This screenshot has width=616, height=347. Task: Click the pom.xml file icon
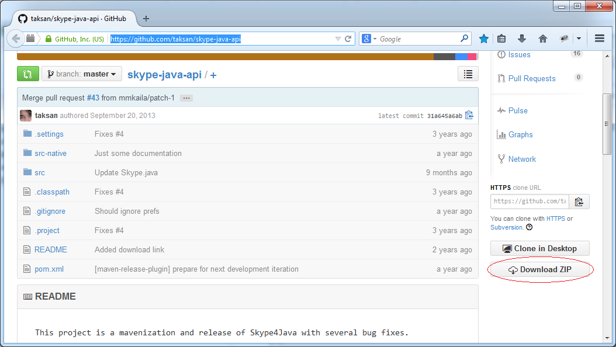pos(27,269)
